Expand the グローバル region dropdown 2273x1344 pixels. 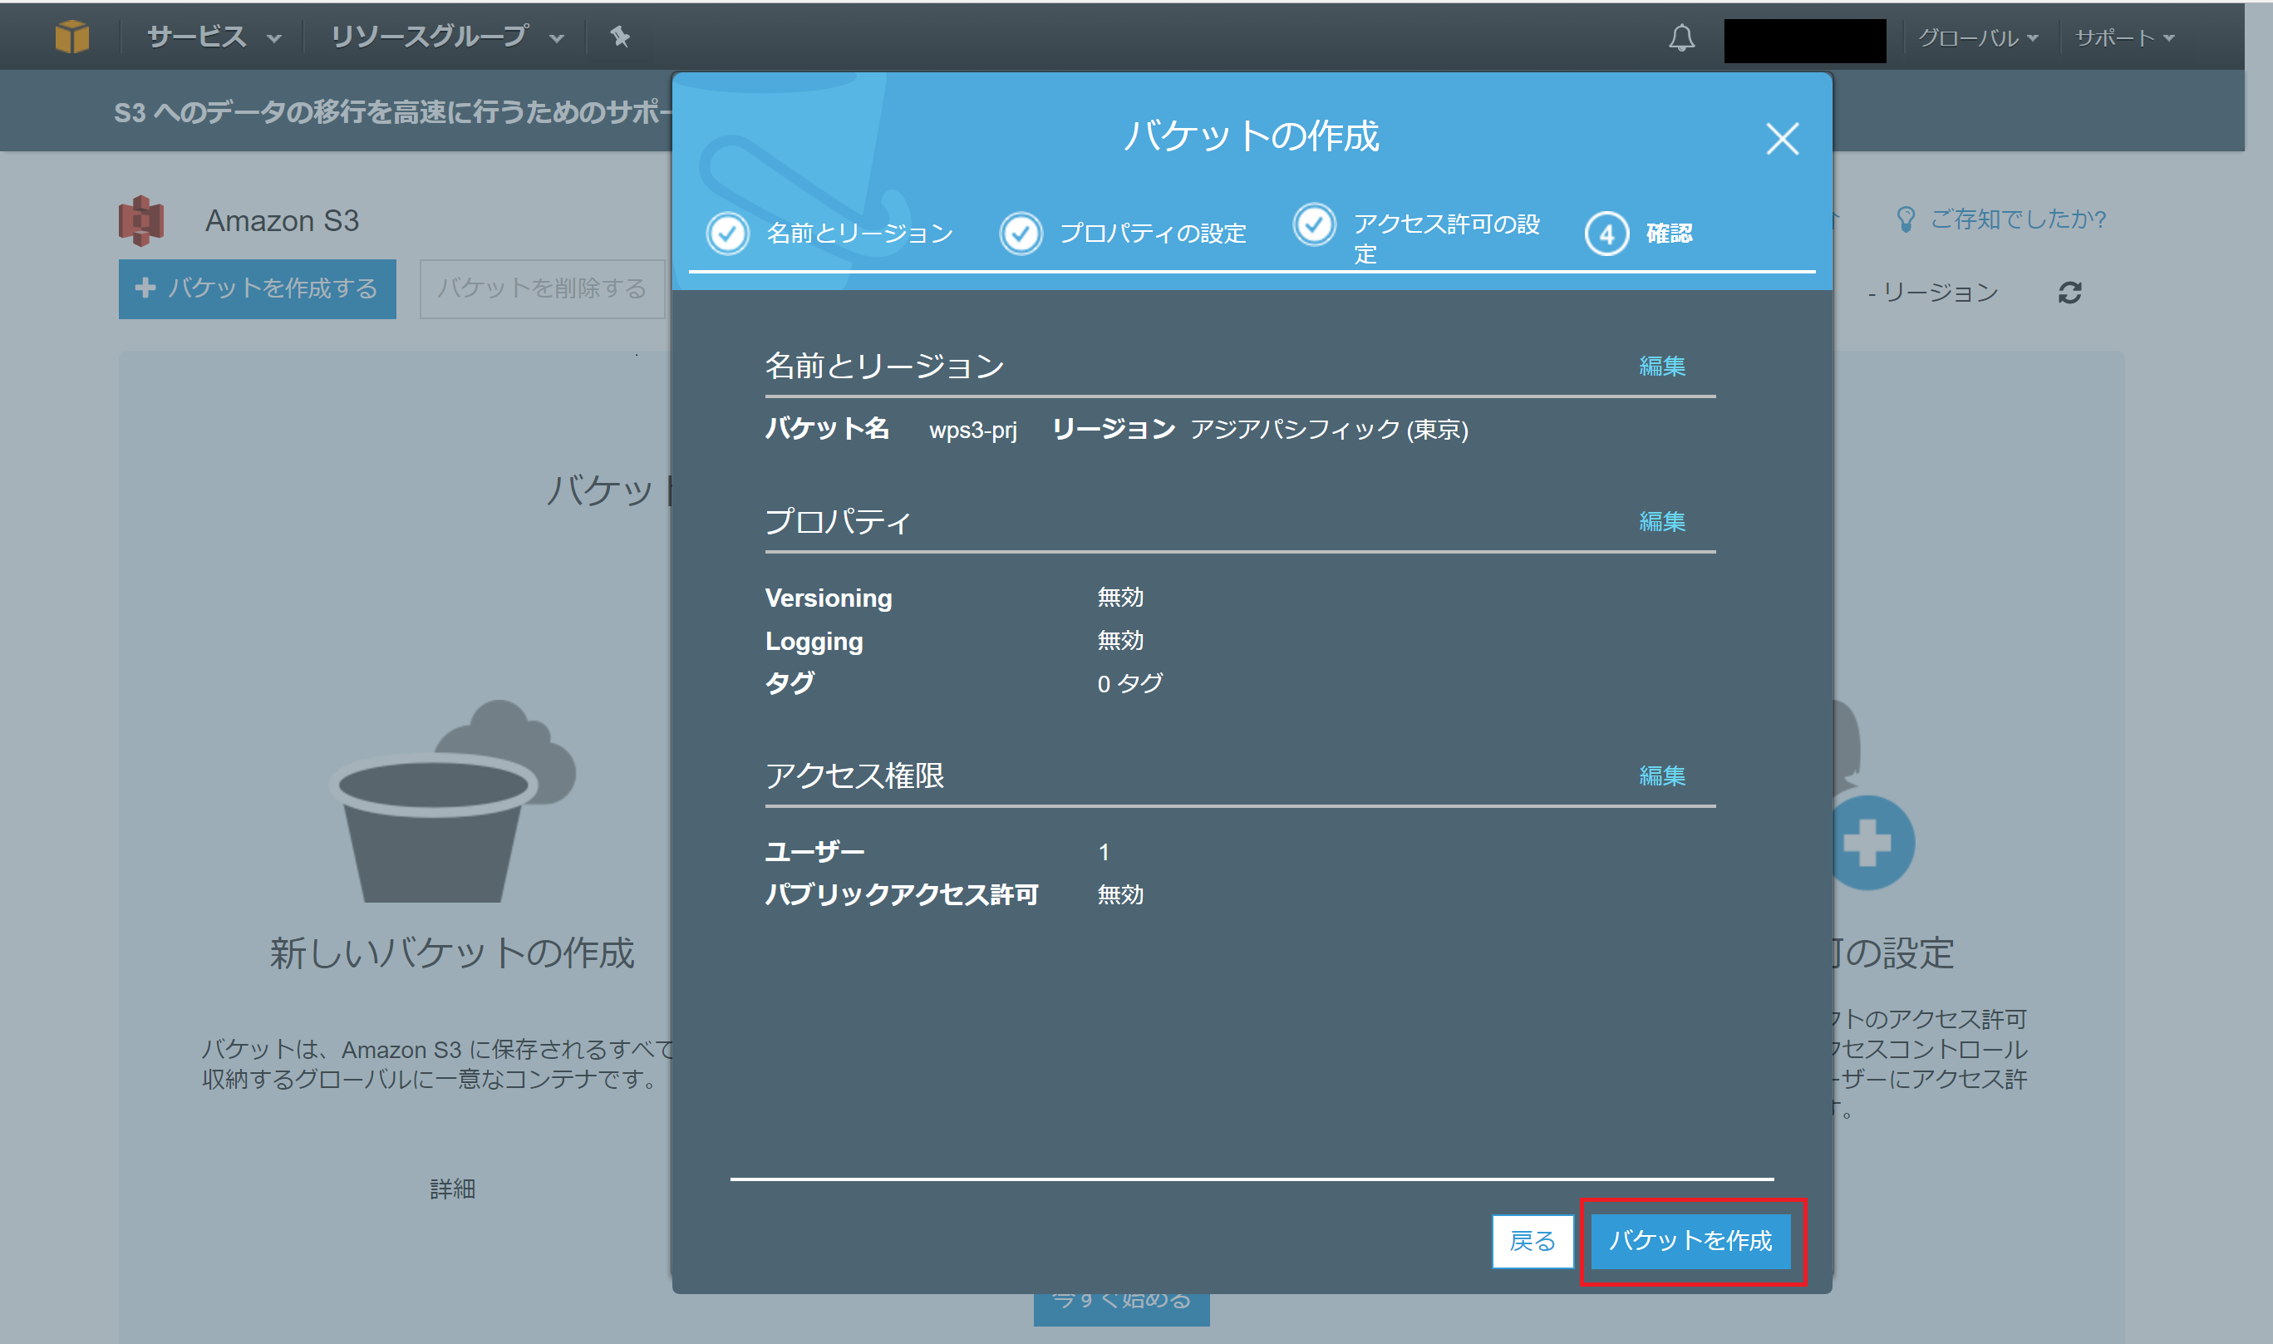1978,38
